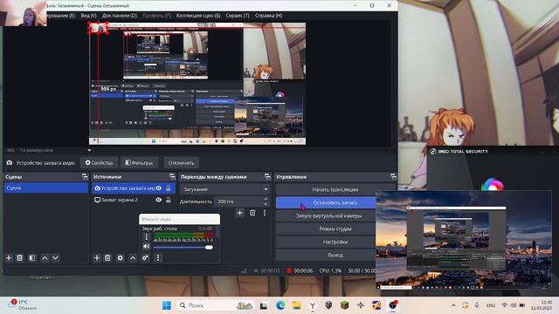Select Сцена in the scenes list
Screen dimensions: 559x314
point(46,188)
